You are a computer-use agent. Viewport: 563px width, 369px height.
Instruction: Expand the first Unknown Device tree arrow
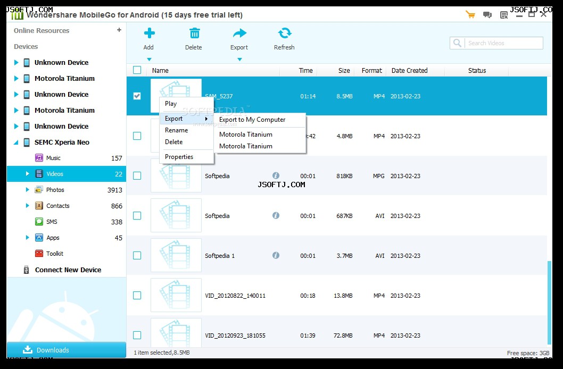pos(16,62)
